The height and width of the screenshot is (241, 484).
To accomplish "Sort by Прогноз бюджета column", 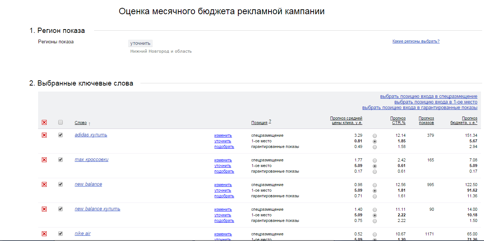I will (x=464, y=120).
